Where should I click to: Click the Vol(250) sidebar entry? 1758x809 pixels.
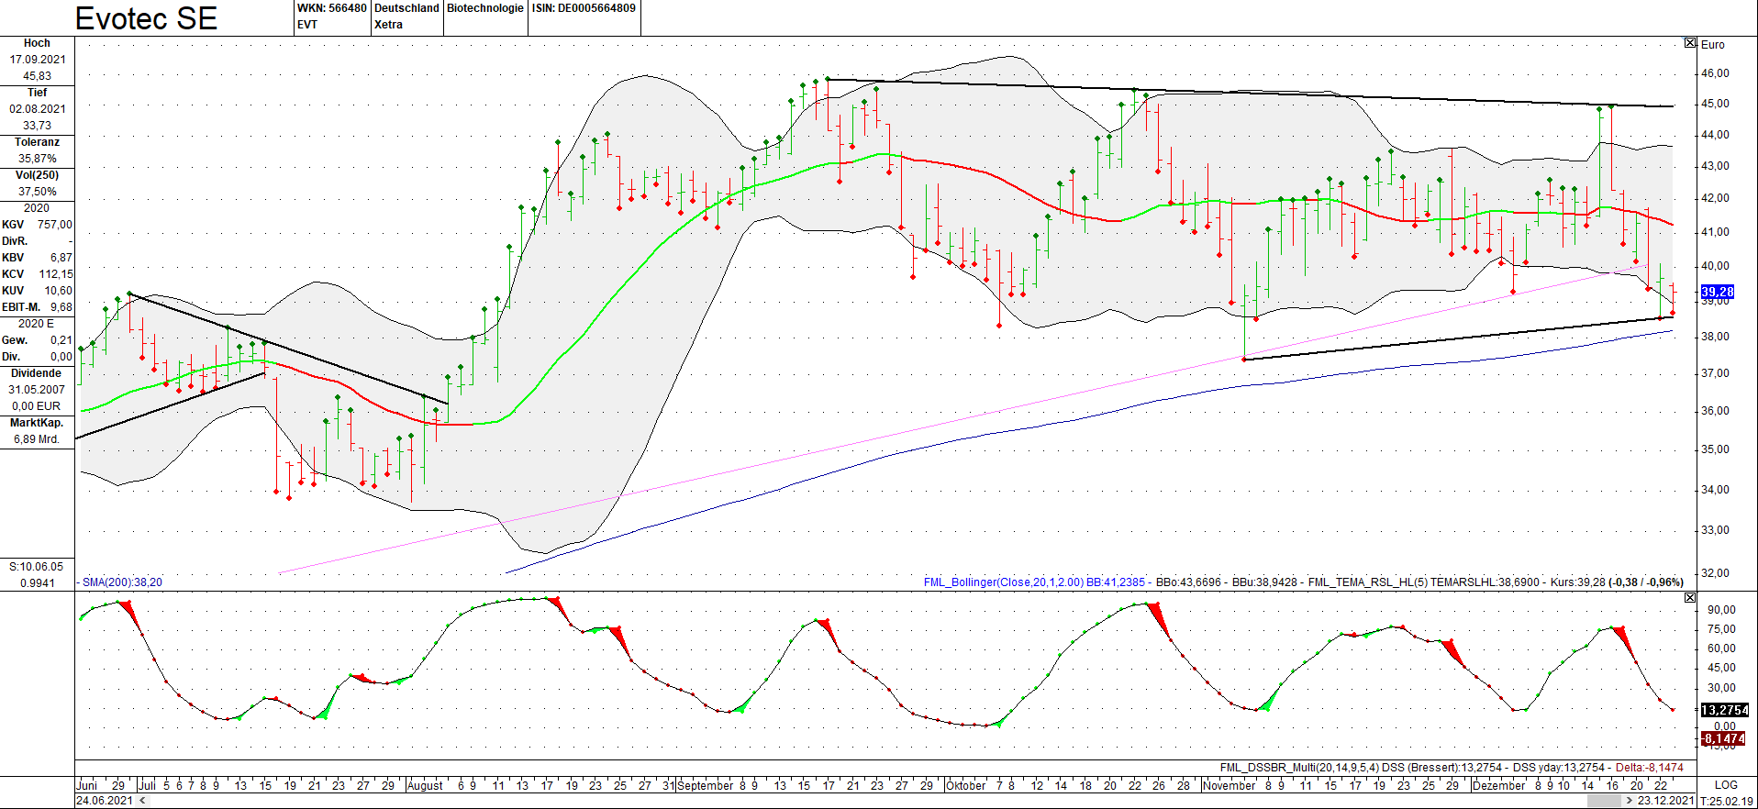click(37, 183)
